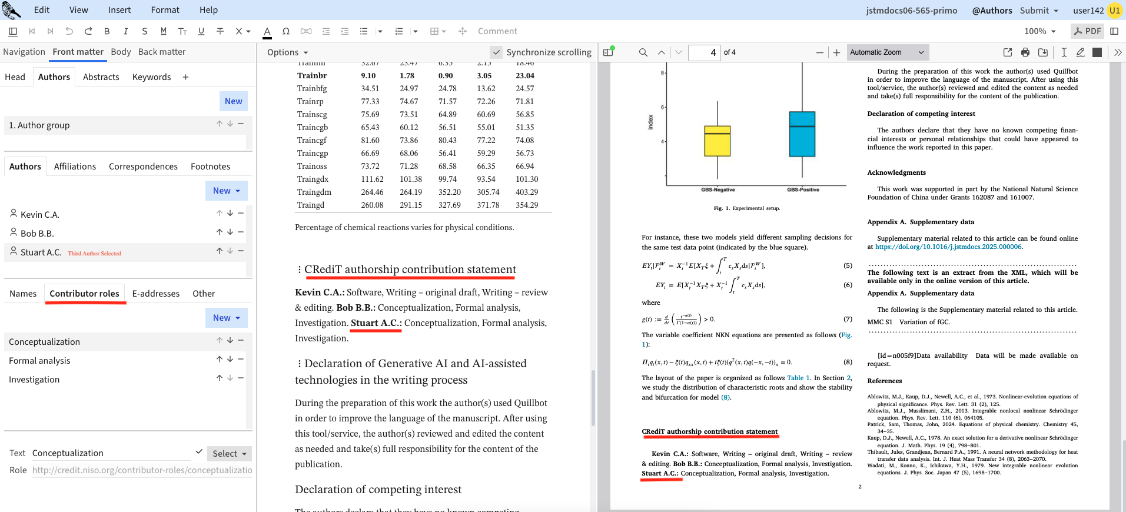Click the Bold formatting icon
The width and height of the screenshot is (1126, 512).
tap(107, 31)
